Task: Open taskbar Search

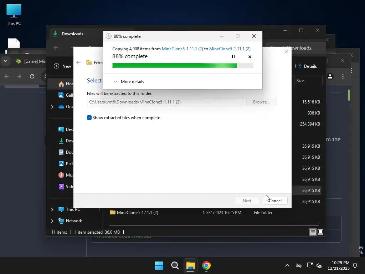Action: click(175, 265)
